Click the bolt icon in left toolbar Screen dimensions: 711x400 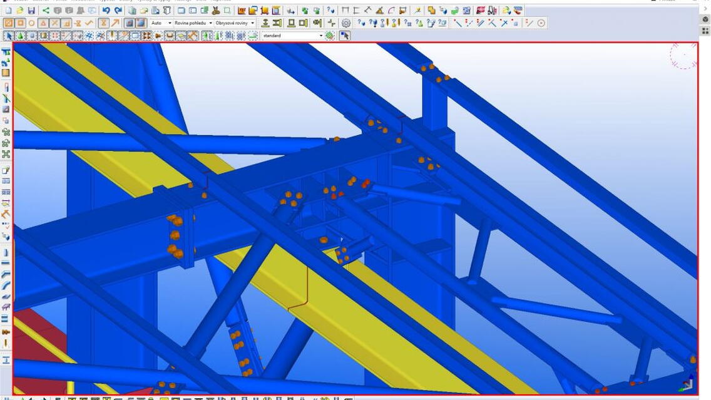(x=6, y=332)
